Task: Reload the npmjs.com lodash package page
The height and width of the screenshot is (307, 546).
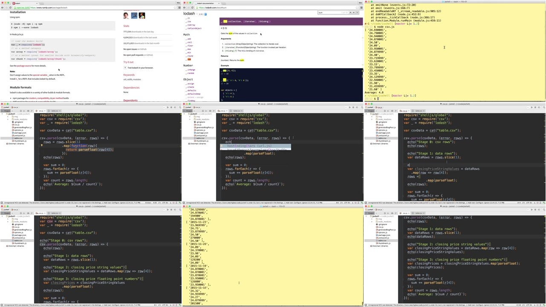Action: click(x=10, y=8)
